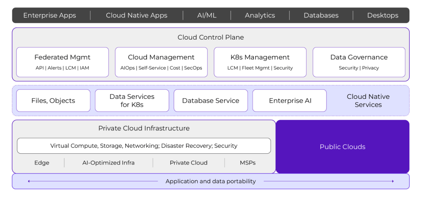Click the Cloud Native Services label
The width and height of the screenshot is (422, 197).
pyautogui.click(x=368, y=101)
